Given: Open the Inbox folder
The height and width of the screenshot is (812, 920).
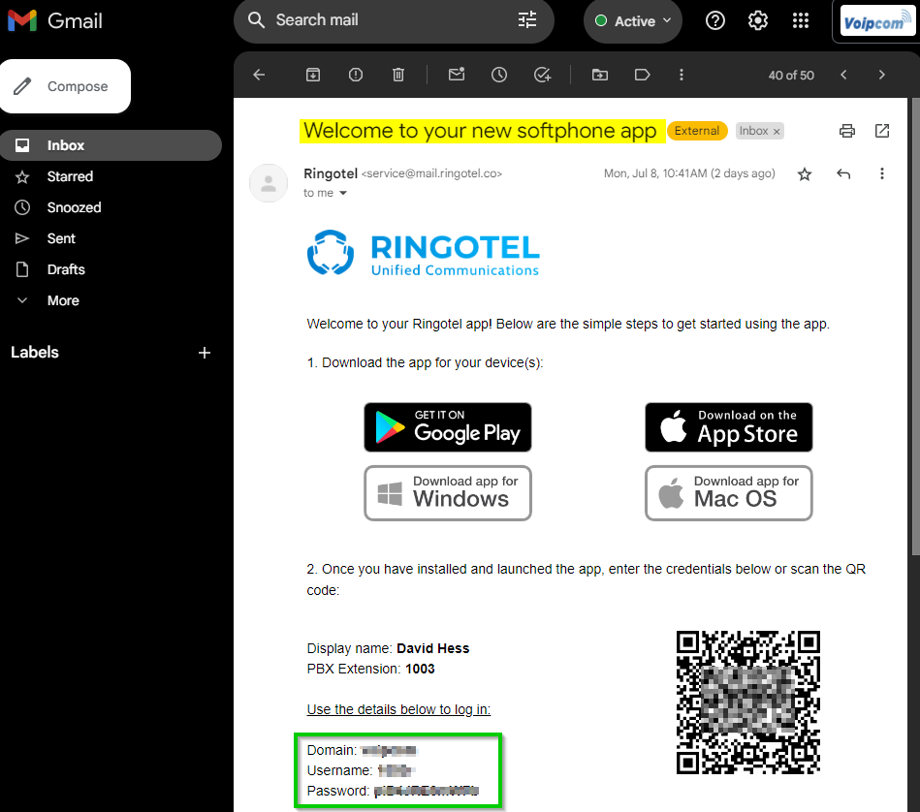Looking at the screenshot, I should [x=111, y=145].
